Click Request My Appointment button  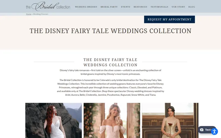point(169,19)
